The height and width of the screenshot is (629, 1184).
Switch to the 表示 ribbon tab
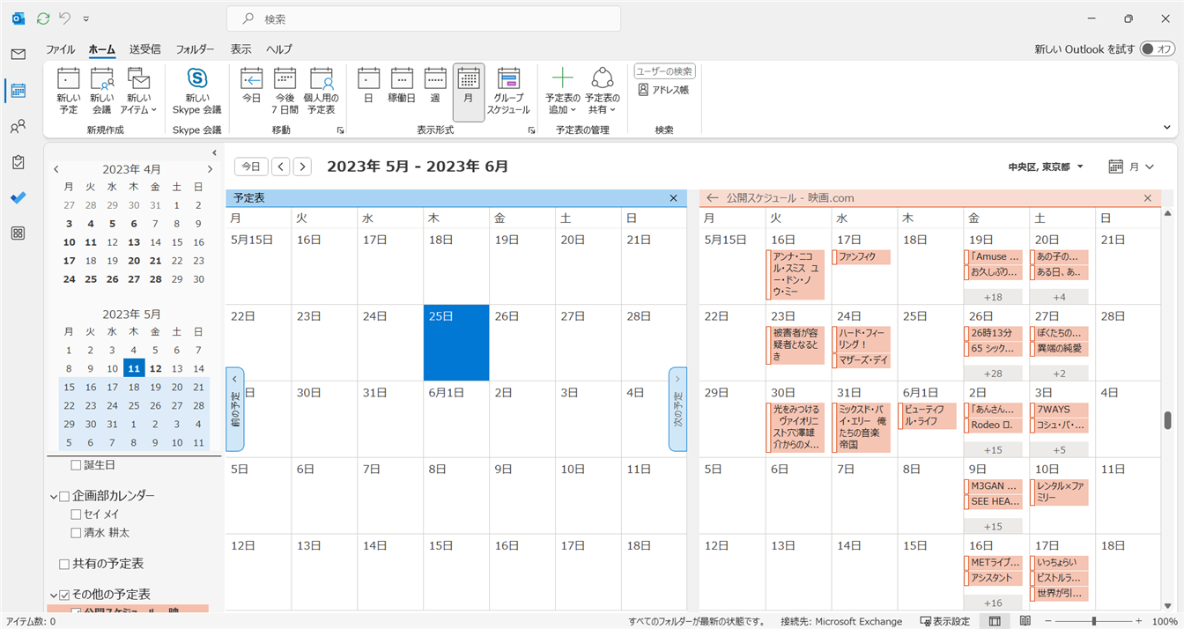pos(240,49)
